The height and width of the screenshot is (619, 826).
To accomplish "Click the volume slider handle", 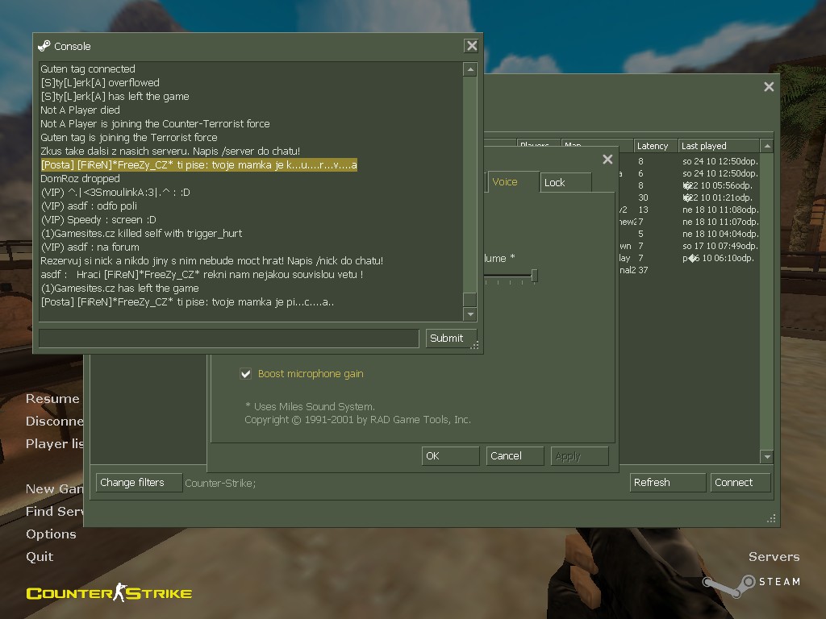I will coord(534,276).
